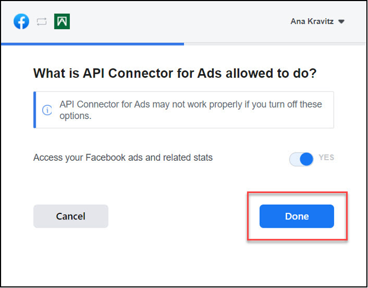Click the empty gray header bar area

point(179,21)
